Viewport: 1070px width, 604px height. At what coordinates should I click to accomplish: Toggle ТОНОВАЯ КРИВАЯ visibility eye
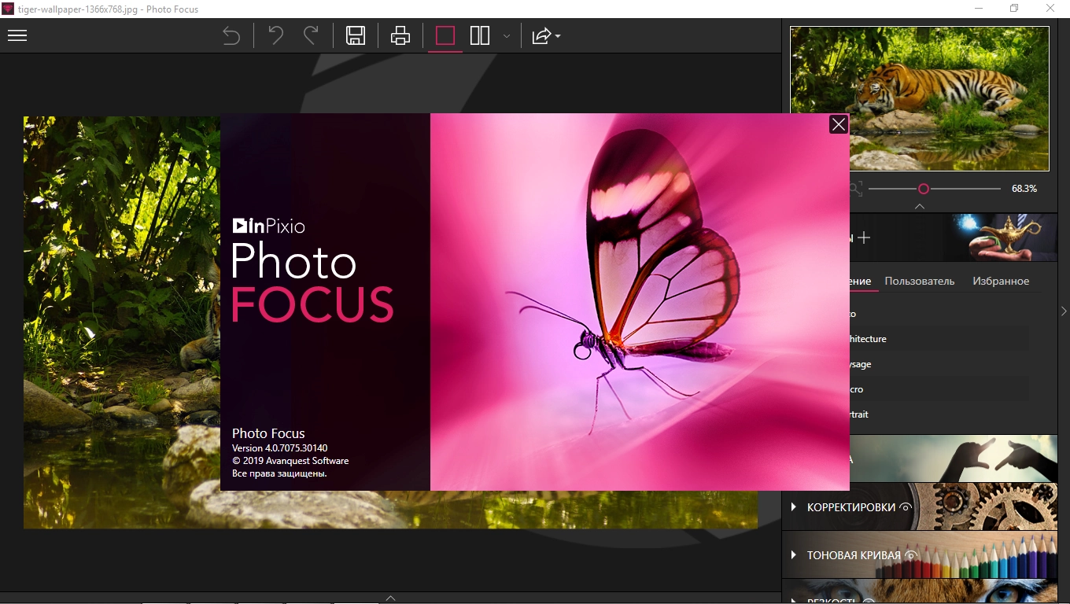(910, 555)
